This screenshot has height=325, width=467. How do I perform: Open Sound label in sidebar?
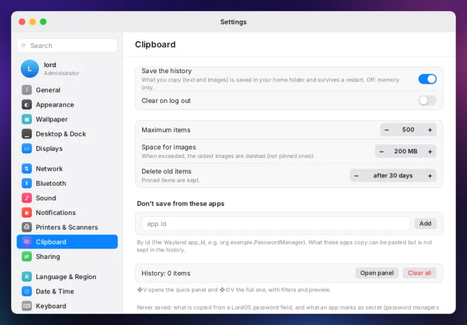coord(46,197)
